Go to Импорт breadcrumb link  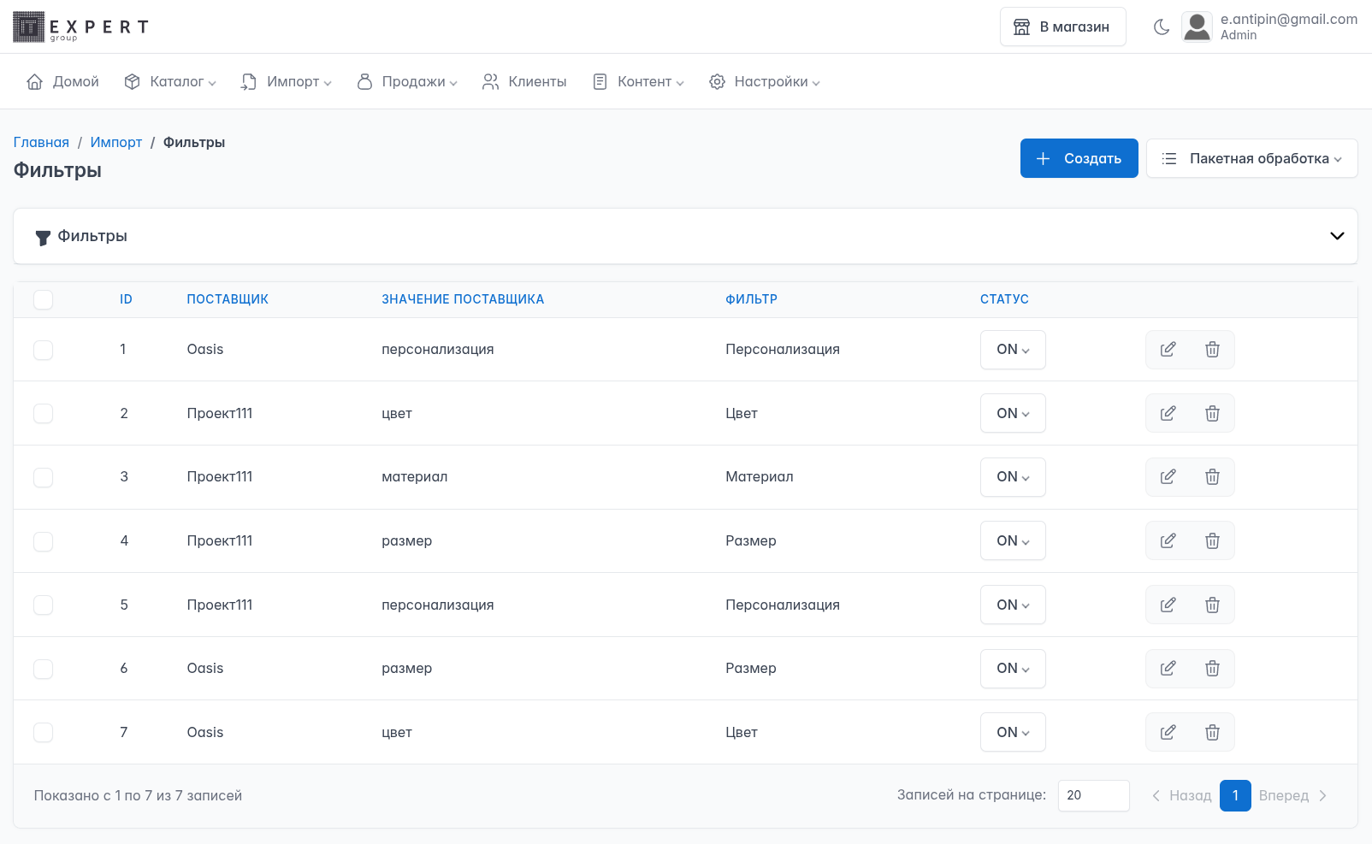(x=116, y=143)
